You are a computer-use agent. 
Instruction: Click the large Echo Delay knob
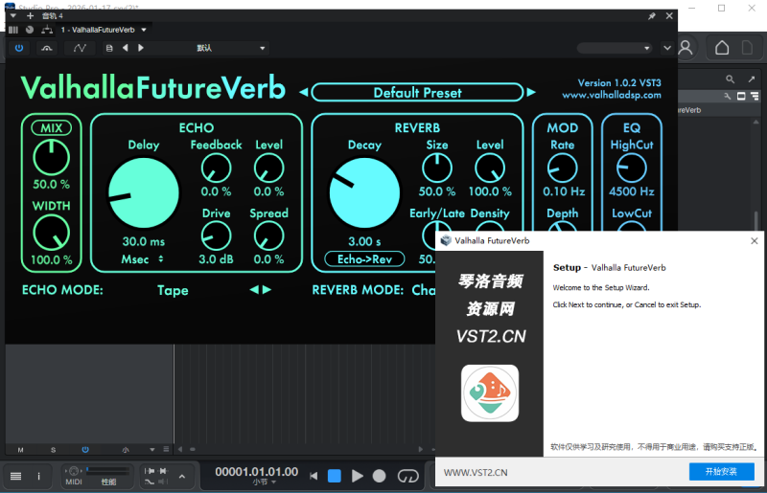click(x=143, y=193)
